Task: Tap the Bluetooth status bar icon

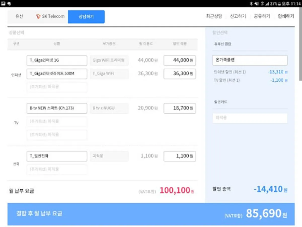Action: (251, 4)
